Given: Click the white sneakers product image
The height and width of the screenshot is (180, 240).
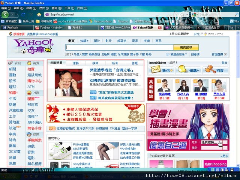Looking at the screenshot, I should [x=60, y=151].
